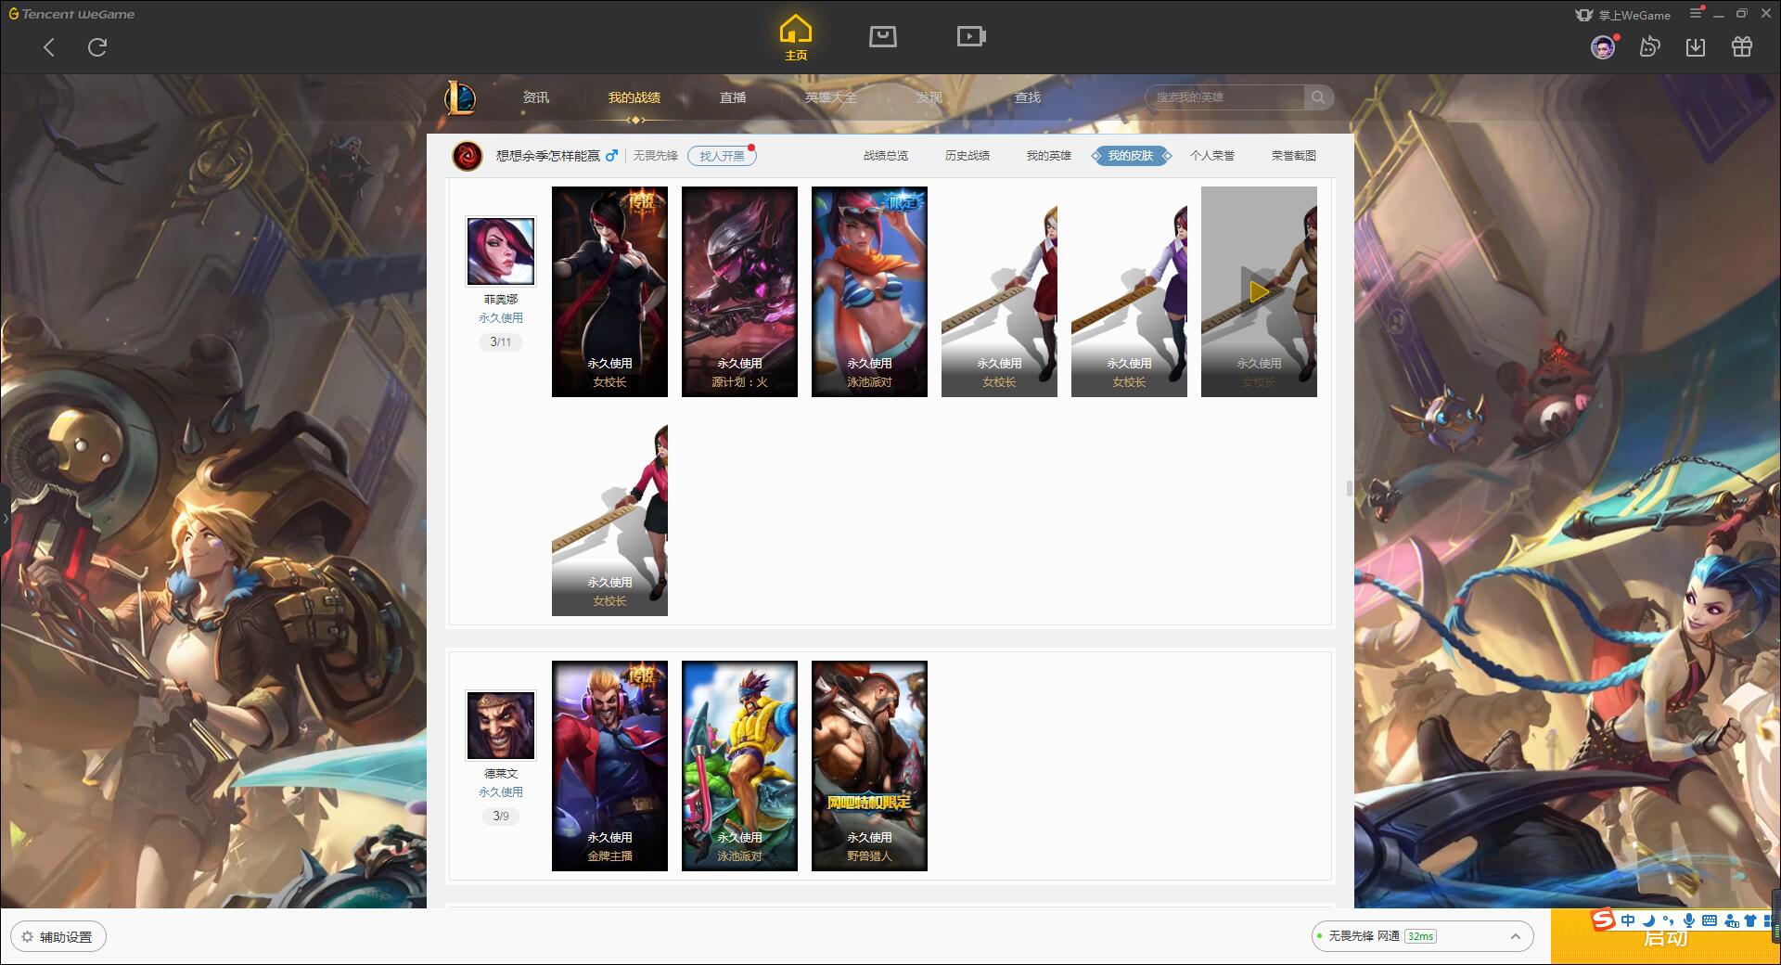Click 永久使用 label under 德莱文
Image resolution: width=1781 pixels, height=965 pixels.
point(501,791)
